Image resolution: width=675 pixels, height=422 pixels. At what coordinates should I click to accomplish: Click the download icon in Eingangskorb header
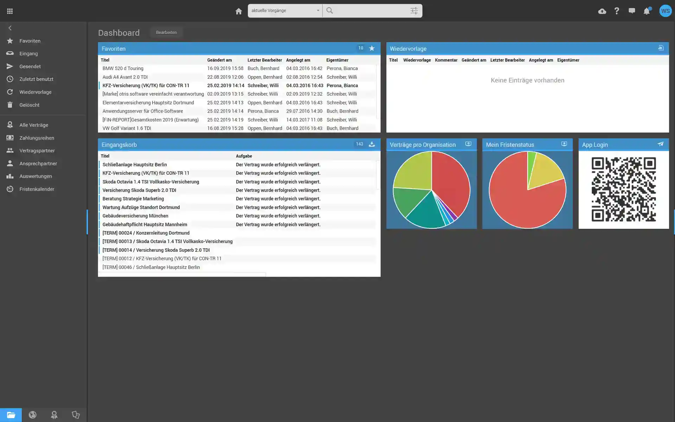point(372,145)
